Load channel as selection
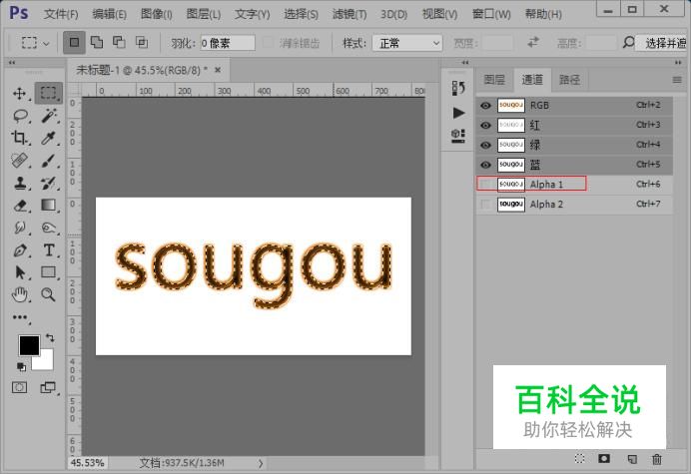The height and width of the screenshot is (474, 691). 579,459
